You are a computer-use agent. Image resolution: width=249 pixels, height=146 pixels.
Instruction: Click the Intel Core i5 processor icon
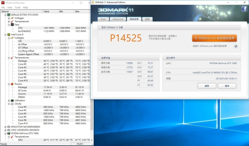click(9, 35)
